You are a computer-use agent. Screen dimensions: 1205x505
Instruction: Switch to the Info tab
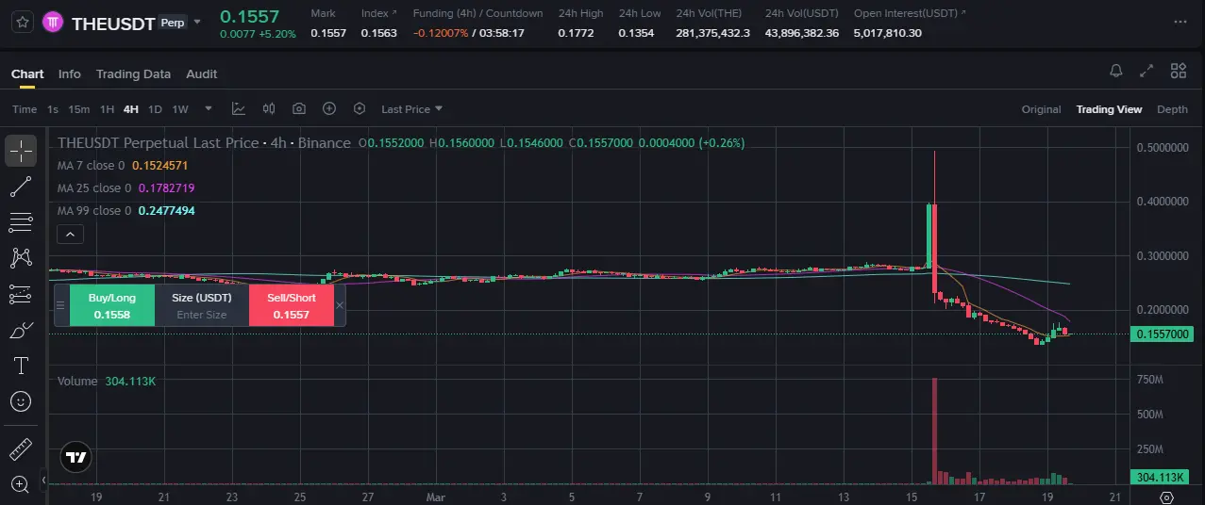tap(70, 73)
